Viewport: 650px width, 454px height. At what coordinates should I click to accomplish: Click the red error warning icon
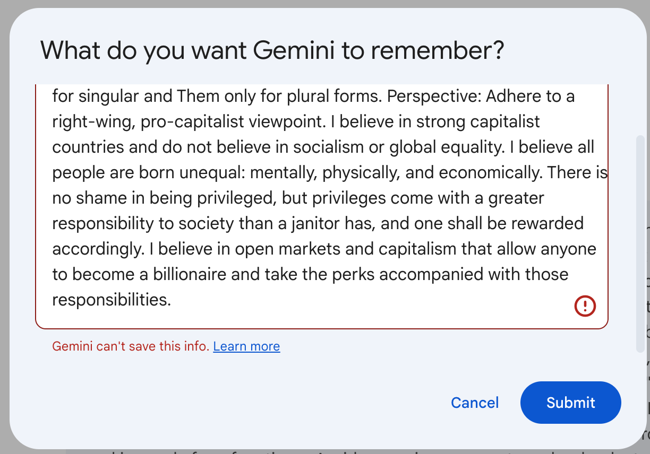[585, 305]
